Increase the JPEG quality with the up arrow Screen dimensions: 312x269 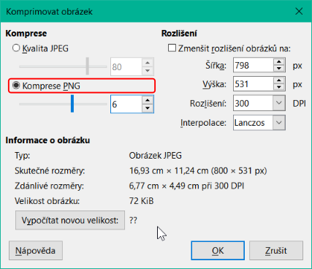point(148,63)
